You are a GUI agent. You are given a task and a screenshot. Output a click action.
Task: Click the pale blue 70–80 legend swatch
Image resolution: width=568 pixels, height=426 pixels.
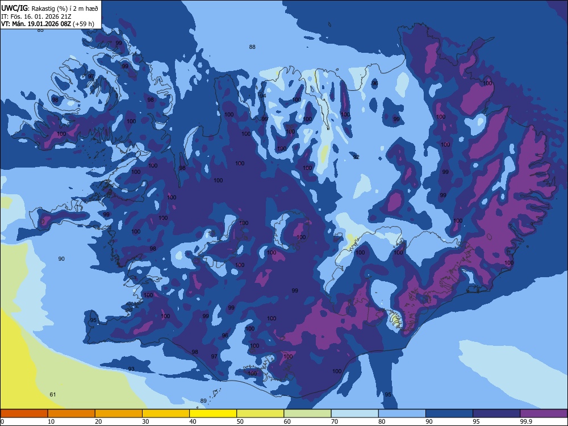pos(354,414)
